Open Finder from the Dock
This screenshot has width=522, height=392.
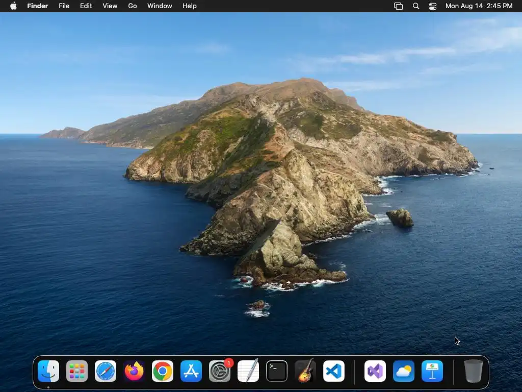[48, 371]
